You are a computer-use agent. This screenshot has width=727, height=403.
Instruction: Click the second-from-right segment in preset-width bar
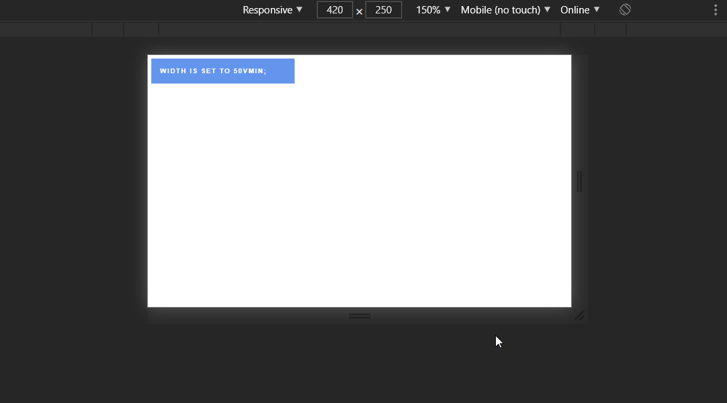point(610,30)
